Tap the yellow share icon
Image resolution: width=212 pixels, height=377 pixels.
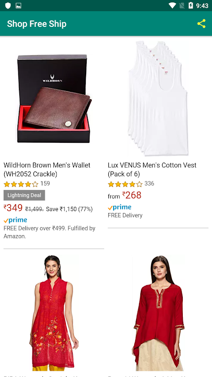coord(202,24)
